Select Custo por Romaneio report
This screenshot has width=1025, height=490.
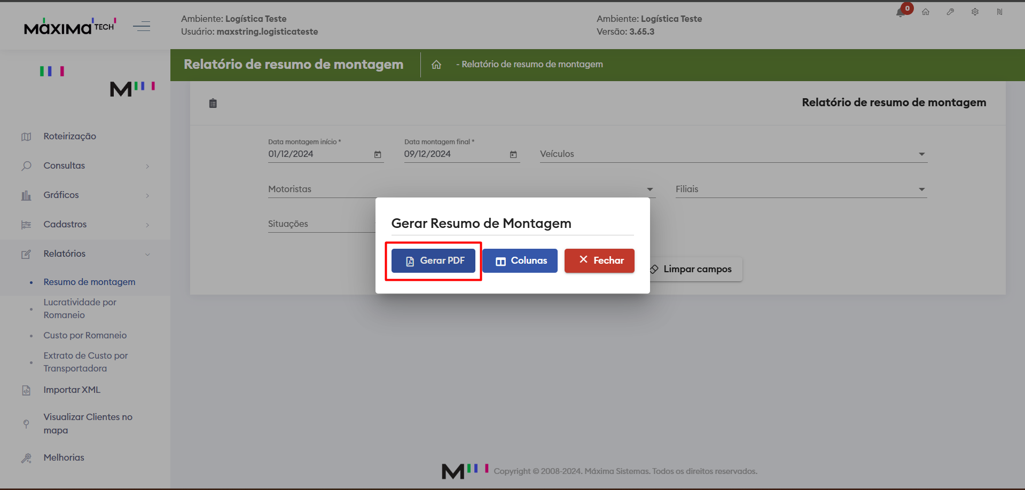[x=85, y=335]
